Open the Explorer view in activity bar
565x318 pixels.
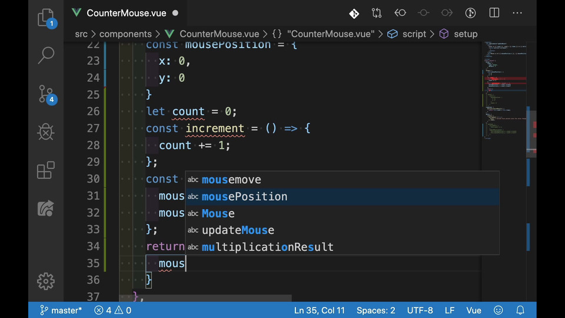click(x=46, y=17)
